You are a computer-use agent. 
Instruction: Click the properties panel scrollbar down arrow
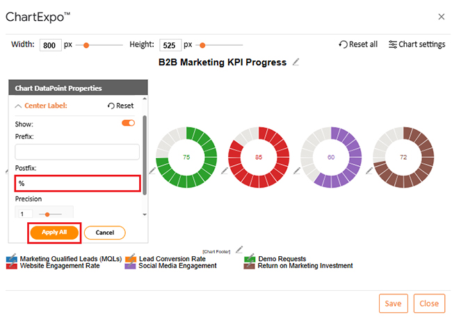pos(145,192)
